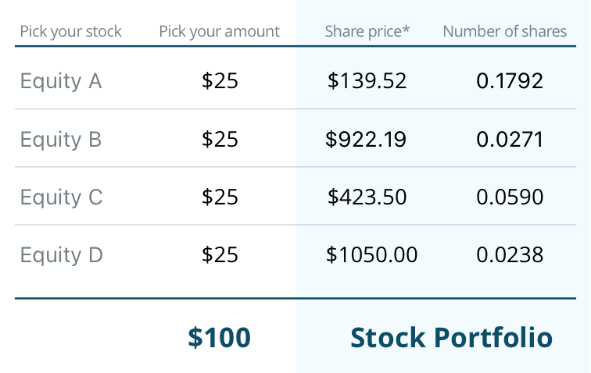The width and height of the screenshot is (591, 373).
Task: Click the $100 total amount
Action: [219, 337]
